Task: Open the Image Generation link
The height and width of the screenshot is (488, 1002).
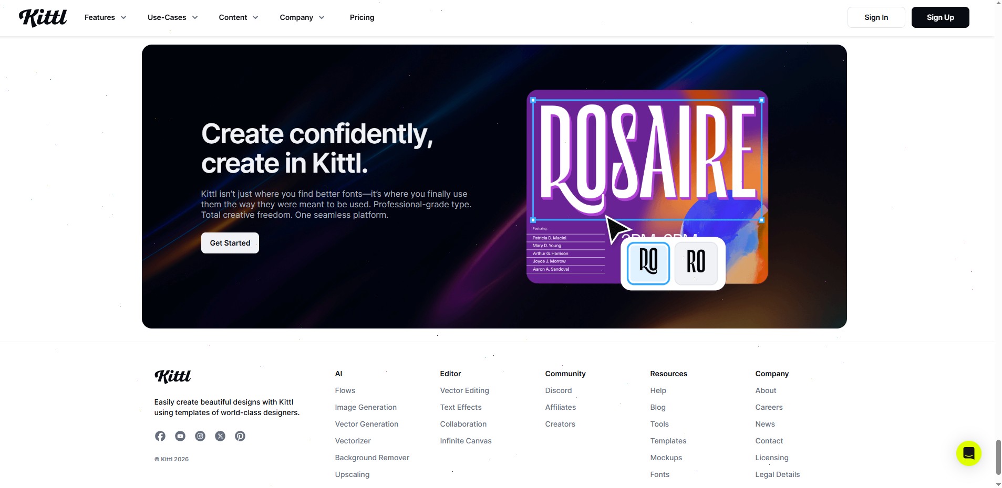Action: click(x=366, y=407)
